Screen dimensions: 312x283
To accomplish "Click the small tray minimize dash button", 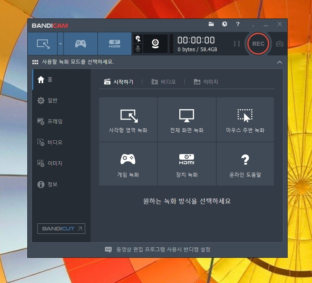I will 253,26.
